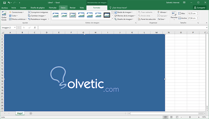Screen dimensions: 209x119
Task: Switch to the Vista tab
Action: coord(82,8)
